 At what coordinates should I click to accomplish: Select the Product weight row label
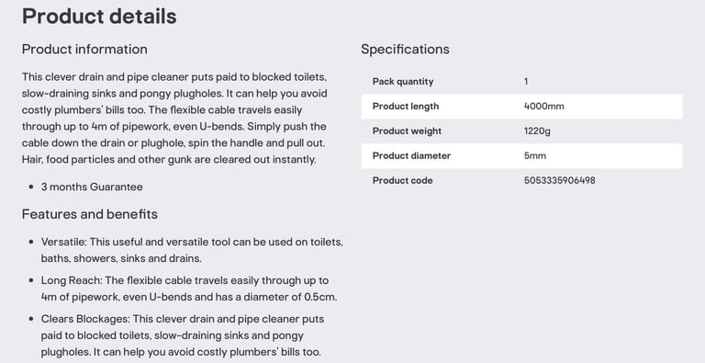(x=407, y=131)
